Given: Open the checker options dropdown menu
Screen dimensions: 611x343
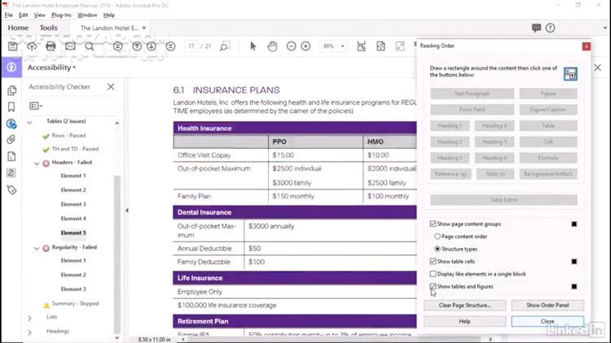Looking at the screenshot, I should pos(36,106).
